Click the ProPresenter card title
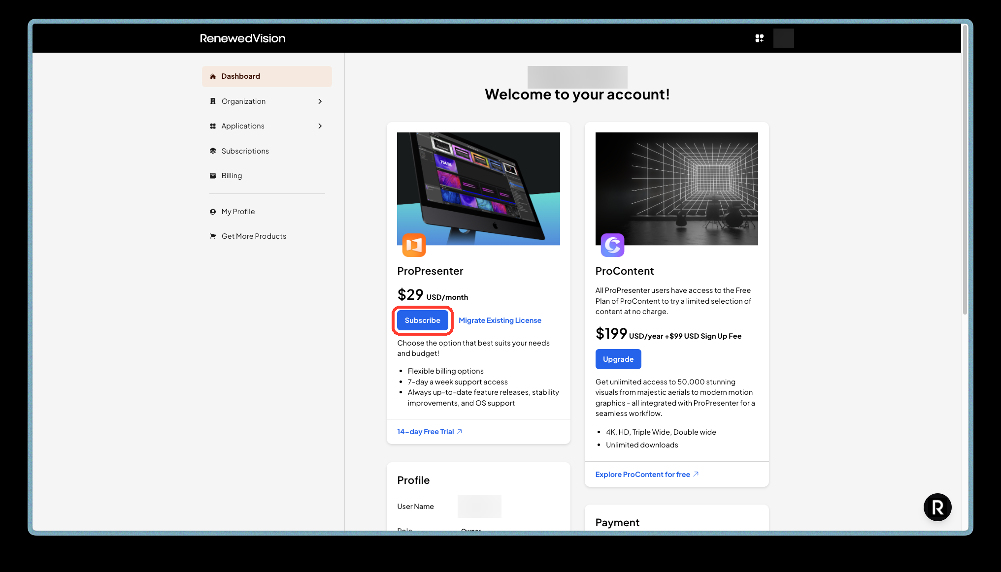 click(x=430, y=271)
